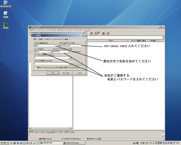Close the ホストの設定 dialog with X

pos(85,35)
